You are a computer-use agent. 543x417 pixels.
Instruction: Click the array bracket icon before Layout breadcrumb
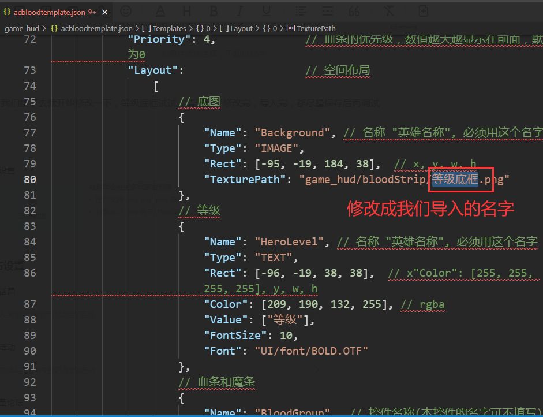tap(224, 28)
